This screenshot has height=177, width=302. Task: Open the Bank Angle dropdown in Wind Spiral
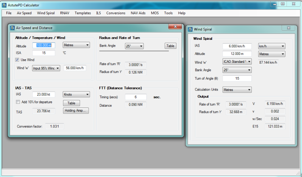pos(237,70)
